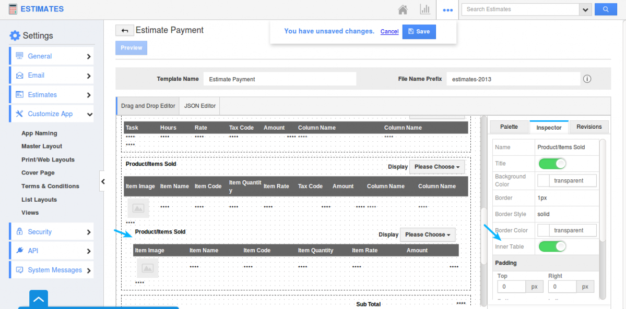
Task: Click the Sub Total label
Action: click(x=368, y=305)
